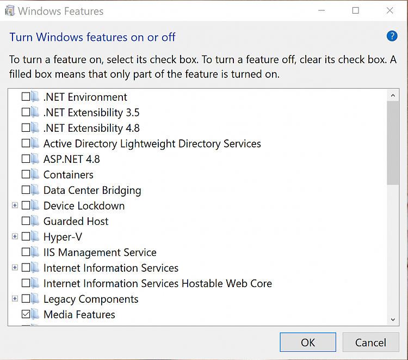Maximize the Windows Features window
Screen dimensions: 408x360
pos(355,10)
